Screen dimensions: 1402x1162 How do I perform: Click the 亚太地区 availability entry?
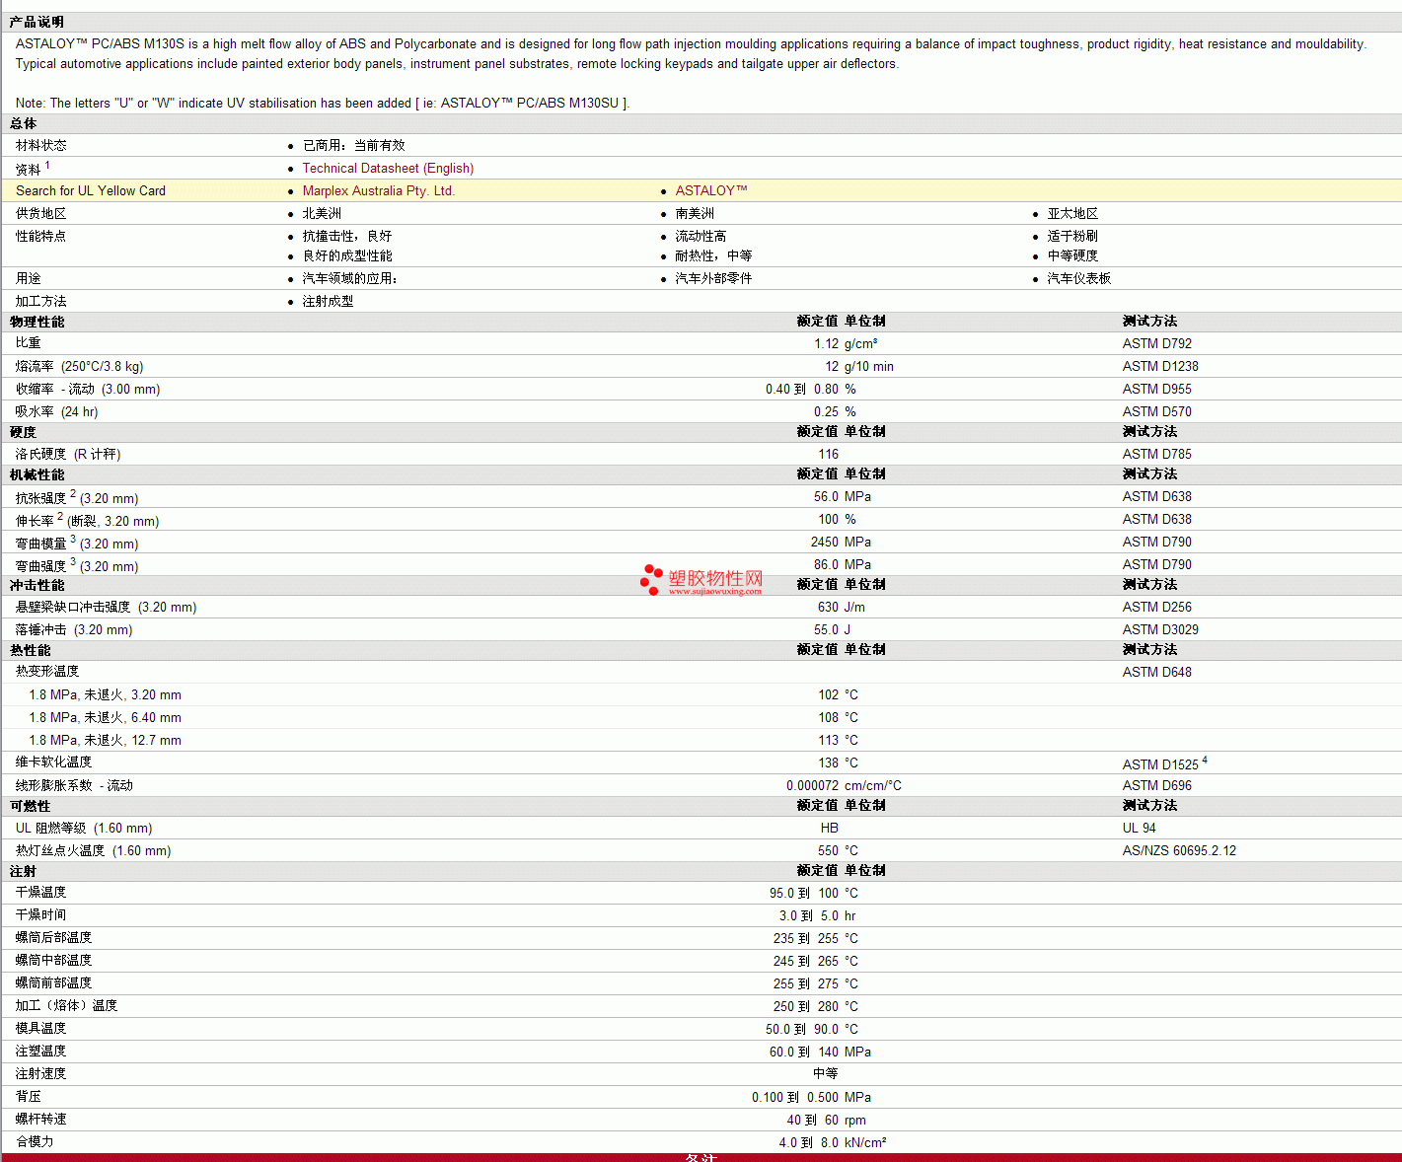point(1072,214)
